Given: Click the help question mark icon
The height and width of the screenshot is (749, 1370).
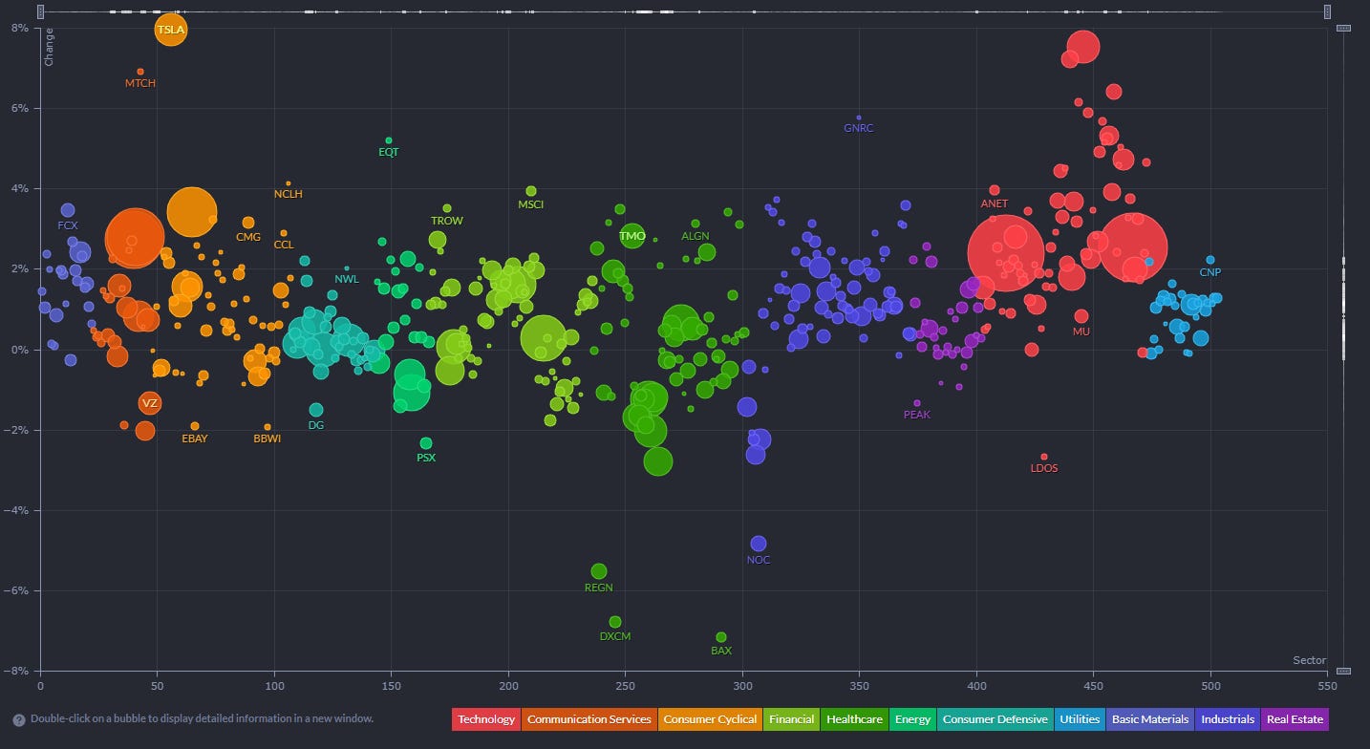Looking at the screenshot, I should click(x=19, y=720).
